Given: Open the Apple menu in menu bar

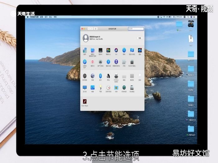Looking at the screenshot, I should pyautogui.click(x=28, y=17).
